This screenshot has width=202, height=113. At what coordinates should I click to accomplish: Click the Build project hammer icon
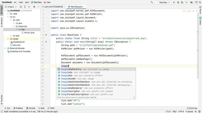coord(152,2)
